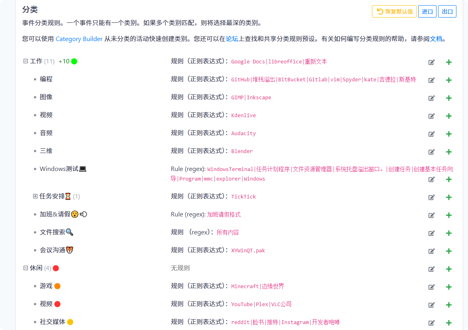
Task: Click the rule text Audacity
Action: pyautogui.click(x=244, y=134)
